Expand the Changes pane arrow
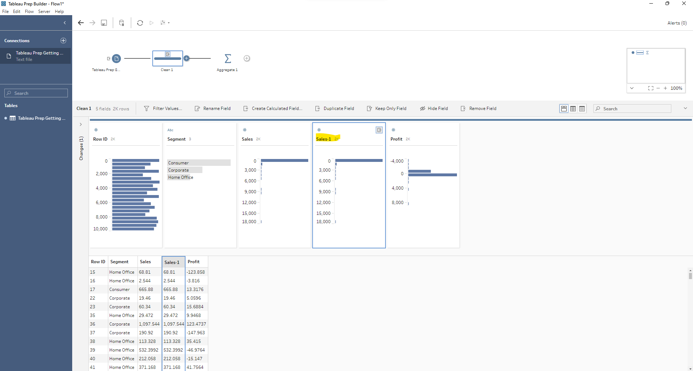 point(81,124)
